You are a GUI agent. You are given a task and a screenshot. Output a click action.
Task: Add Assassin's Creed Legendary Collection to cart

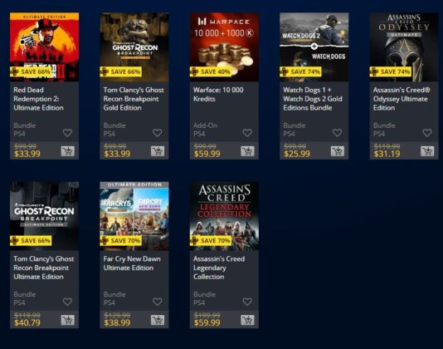[x=247, y=320]
